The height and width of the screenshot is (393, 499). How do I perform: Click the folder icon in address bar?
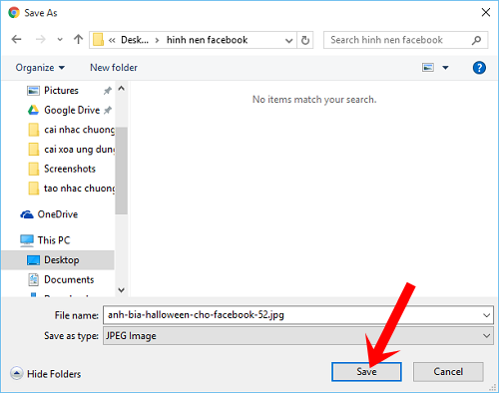pos(98,40)
